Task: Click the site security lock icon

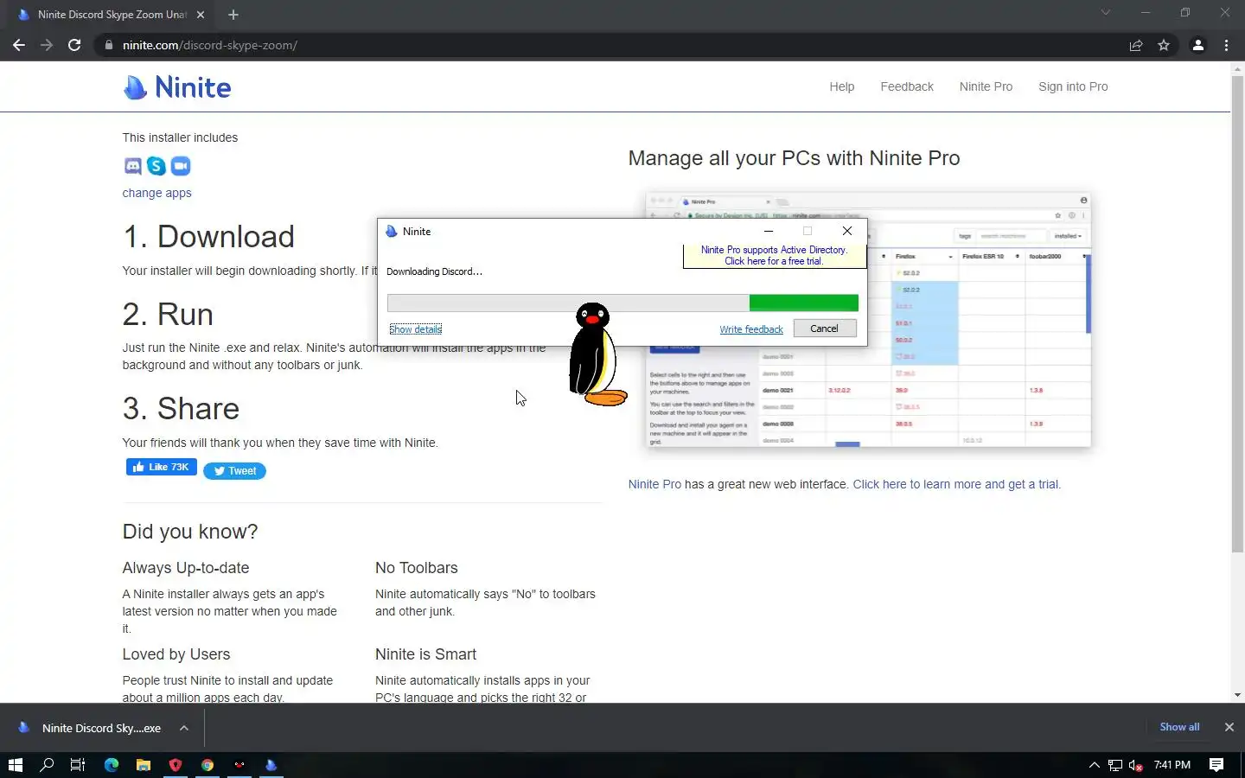Action: pos(108,45)
